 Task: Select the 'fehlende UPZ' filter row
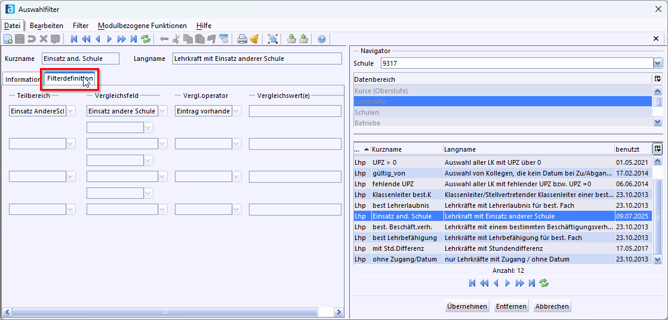pyautogui.click(x=503, y=184)
